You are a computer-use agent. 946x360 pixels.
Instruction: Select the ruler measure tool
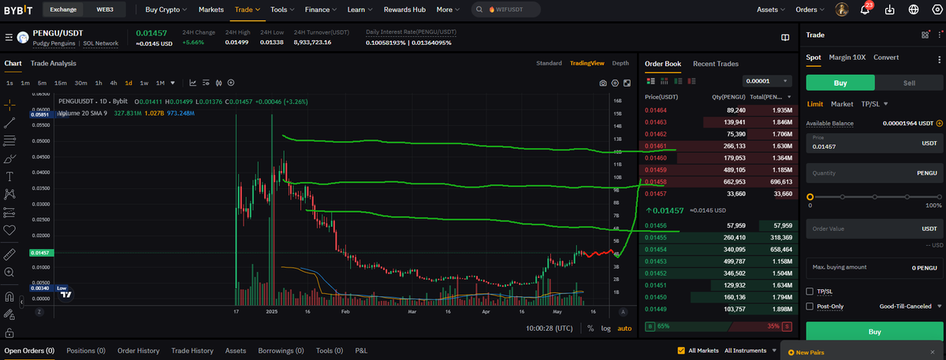click(x=9, y=254)
